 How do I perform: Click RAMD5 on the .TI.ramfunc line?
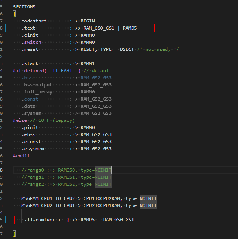pyautogui.click(x=87, y=220)
